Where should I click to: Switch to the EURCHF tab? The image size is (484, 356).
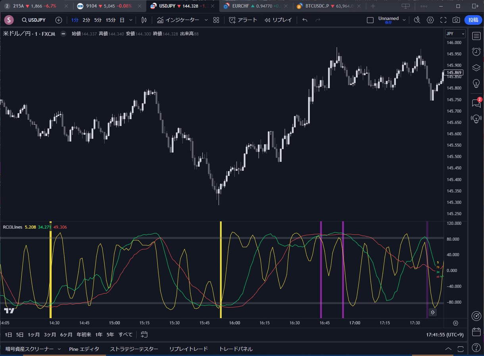256,6
